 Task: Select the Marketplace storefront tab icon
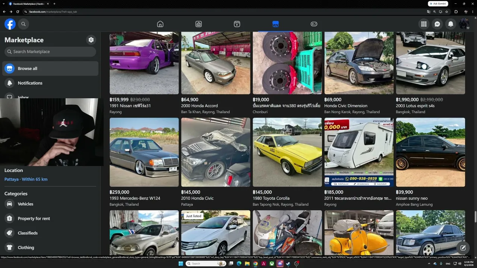click(x=275, y=24)
